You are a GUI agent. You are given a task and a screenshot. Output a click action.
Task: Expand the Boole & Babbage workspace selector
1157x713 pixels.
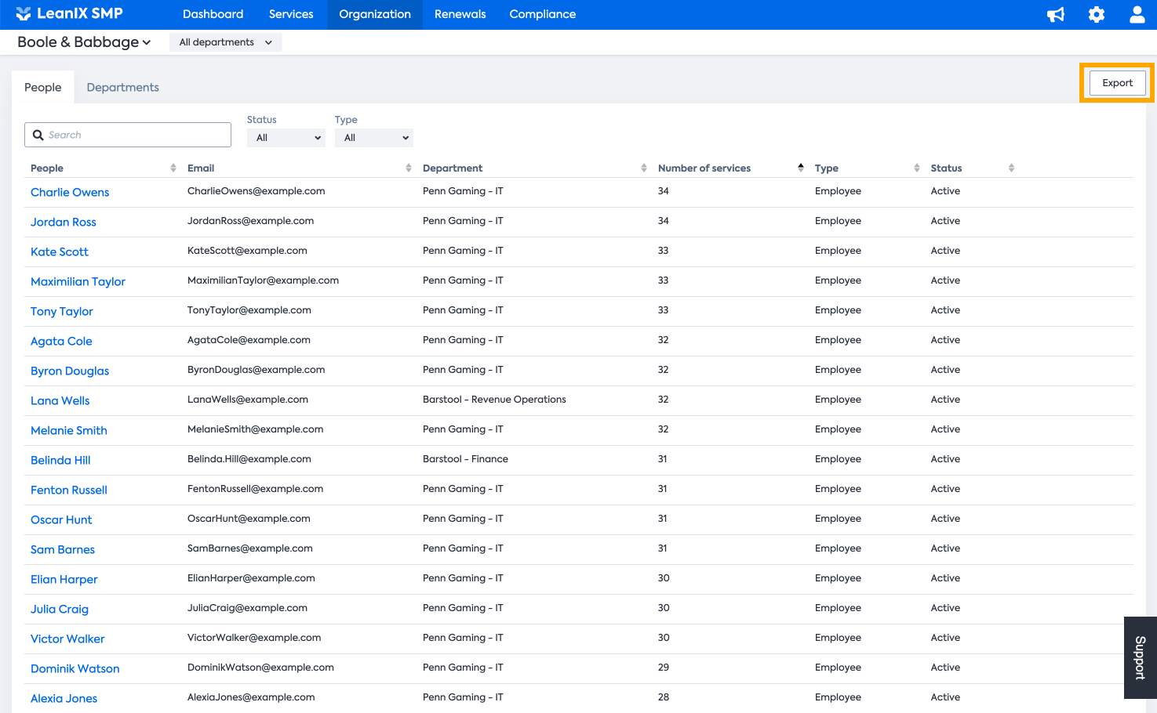(84, 42)
